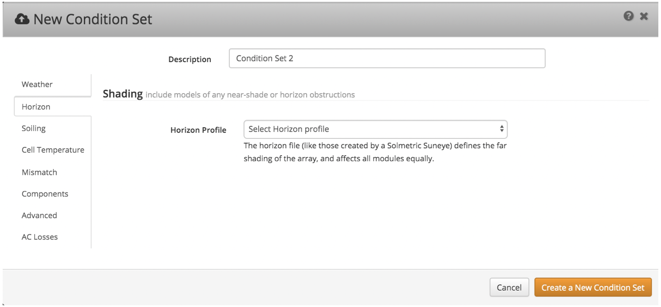Click the dropdown arrows on Horizon Profile selector
Viewport: 661px width, 307px height.
pos(501,129)
